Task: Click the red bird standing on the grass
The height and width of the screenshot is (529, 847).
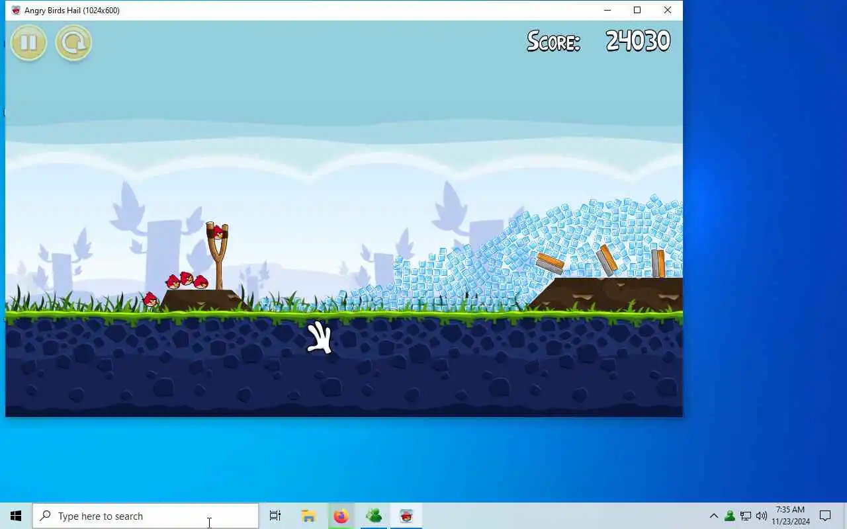Action: tap(151, 301)
